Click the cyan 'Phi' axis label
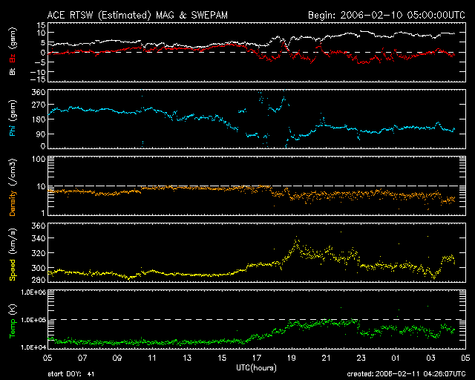Image resolution: width=475 pixels, height=380 pixels. click(13, 130)
